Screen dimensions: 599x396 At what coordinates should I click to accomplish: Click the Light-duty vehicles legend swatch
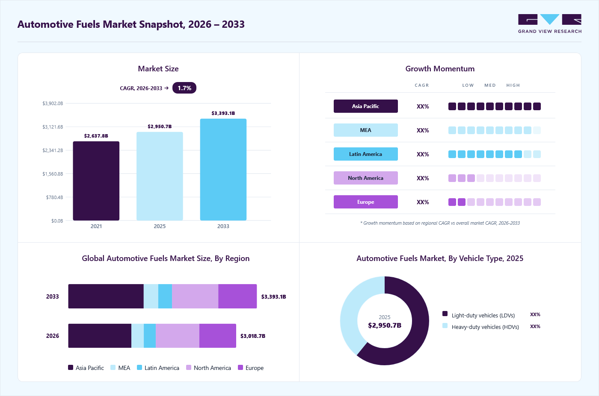pos(445,314)
